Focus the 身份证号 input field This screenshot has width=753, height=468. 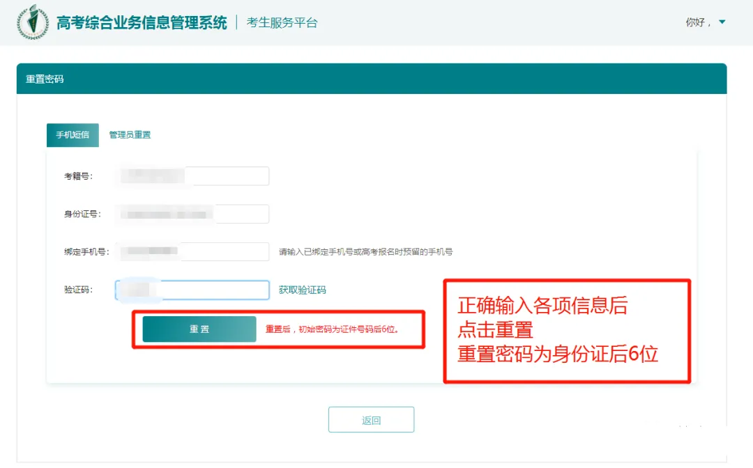(192, 214)
